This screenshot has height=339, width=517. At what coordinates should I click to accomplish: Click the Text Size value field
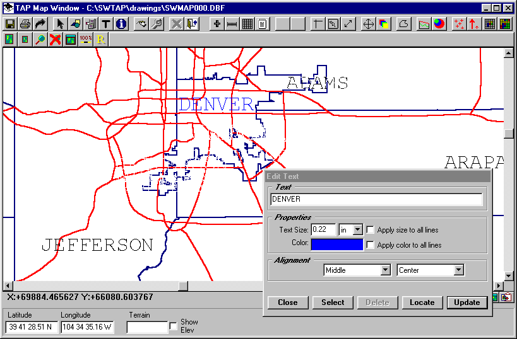tap(323, 230)
